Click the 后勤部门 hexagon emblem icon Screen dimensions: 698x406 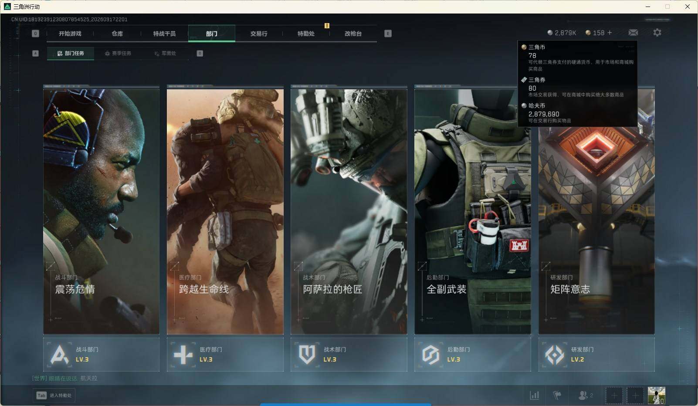point(430,355)
